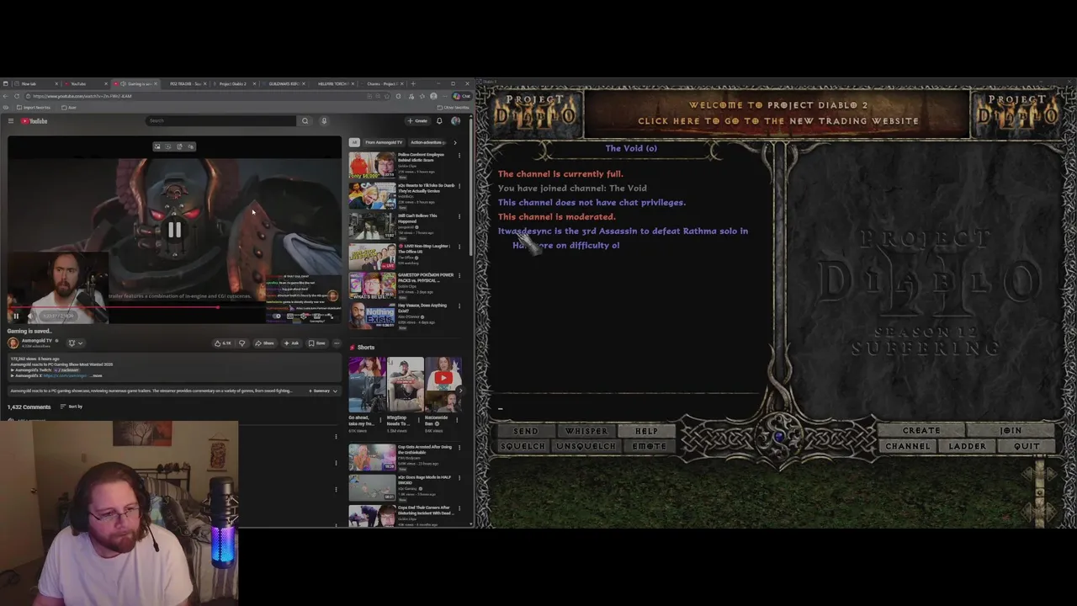Open Import favorites bookmark
The image size is (1077, 606).
(x=34, y=107)
